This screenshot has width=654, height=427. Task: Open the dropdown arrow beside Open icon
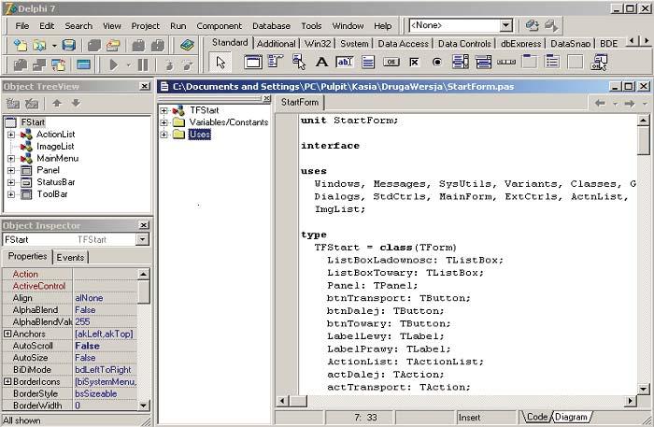pos(54,45)
